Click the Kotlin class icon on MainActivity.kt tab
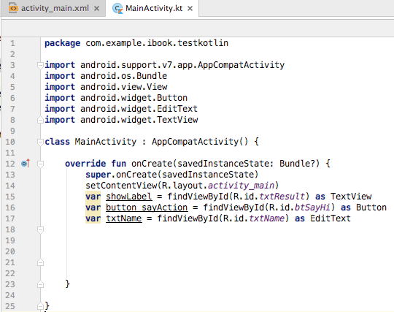 tap(117, 9)
